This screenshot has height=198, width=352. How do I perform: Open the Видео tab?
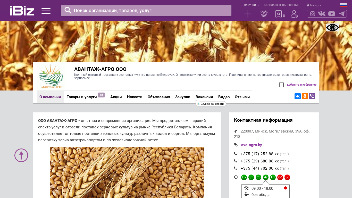click(x=224, y=97)
